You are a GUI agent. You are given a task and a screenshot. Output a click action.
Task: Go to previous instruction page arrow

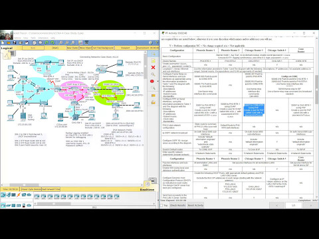[x=277, y=206]
